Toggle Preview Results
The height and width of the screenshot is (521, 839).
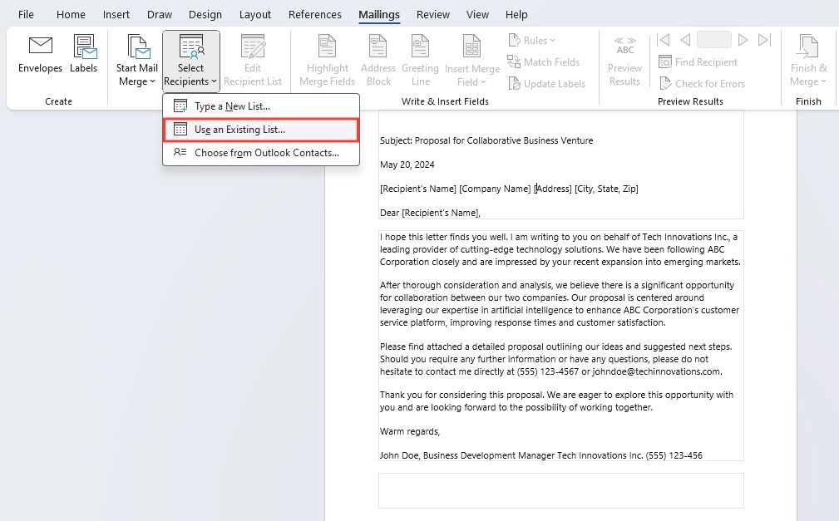[624, 61]
